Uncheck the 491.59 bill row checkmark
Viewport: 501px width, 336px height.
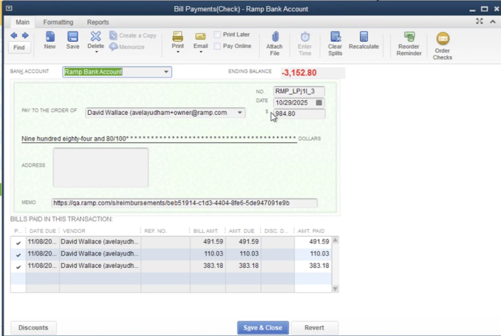click(x=18, y=242)
